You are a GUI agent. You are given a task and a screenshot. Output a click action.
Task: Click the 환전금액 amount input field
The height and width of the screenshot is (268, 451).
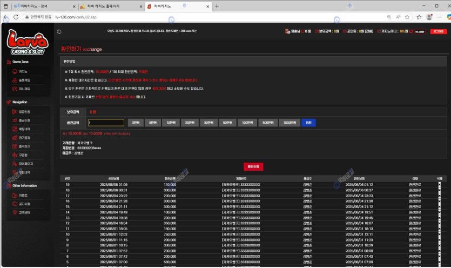pos(106,123)
